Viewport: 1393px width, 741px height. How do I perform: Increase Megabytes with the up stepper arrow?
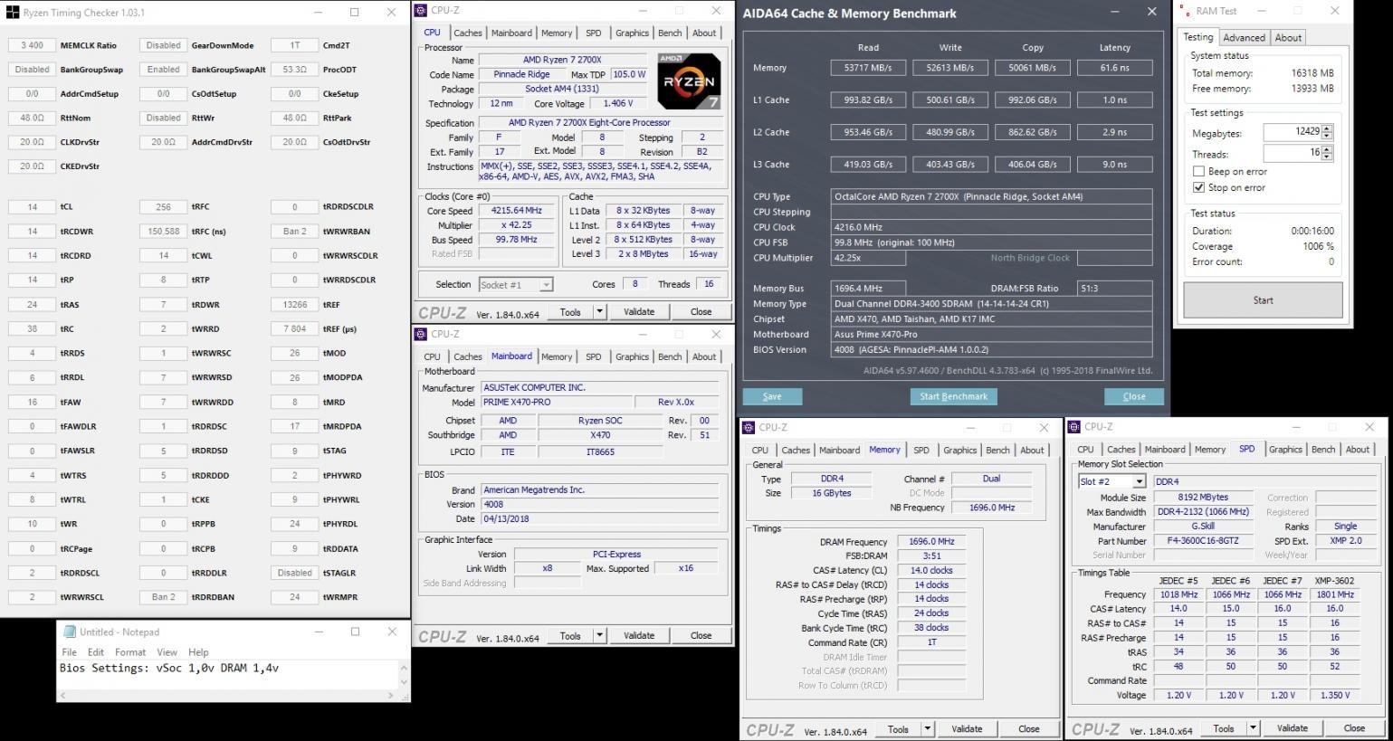click(1327, 128)
